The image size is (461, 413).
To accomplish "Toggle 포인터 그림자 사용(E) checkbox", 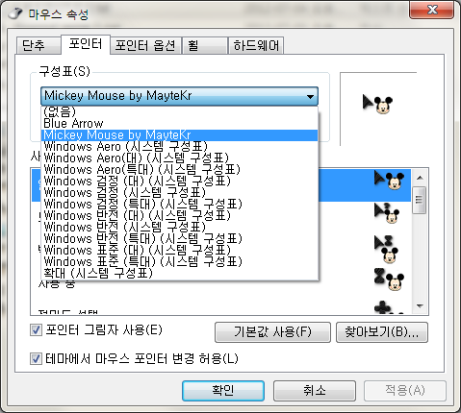I will pos(36,329).
